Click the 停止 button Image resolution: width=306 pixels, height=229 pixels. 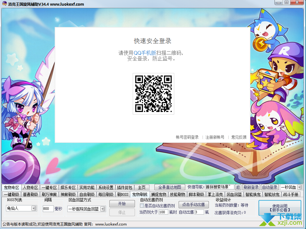[x=122, y=212]
